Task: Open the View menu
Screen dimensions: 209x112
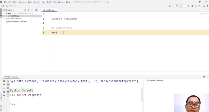Action: pyautogui.click(x=15, y=2)
